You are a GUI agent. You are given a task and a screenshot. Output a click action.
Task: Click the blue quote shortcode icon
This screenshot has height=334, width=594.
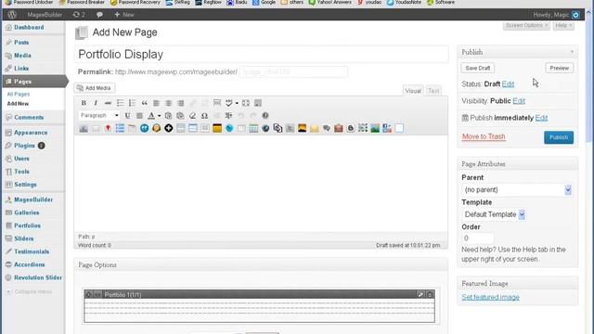145,128
